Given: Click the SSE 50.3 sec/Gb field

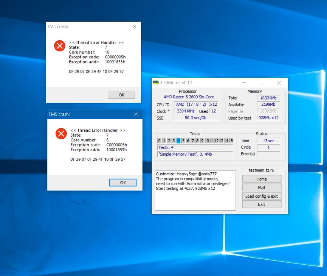Looking at the screenshot, I should [196, 118].
